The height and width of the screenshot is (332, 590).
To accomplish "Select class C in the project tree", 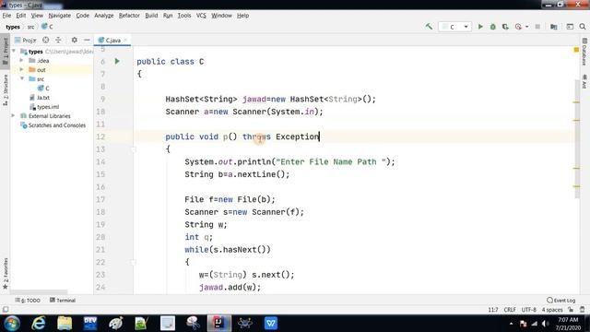I will click(x=43, y=89).
